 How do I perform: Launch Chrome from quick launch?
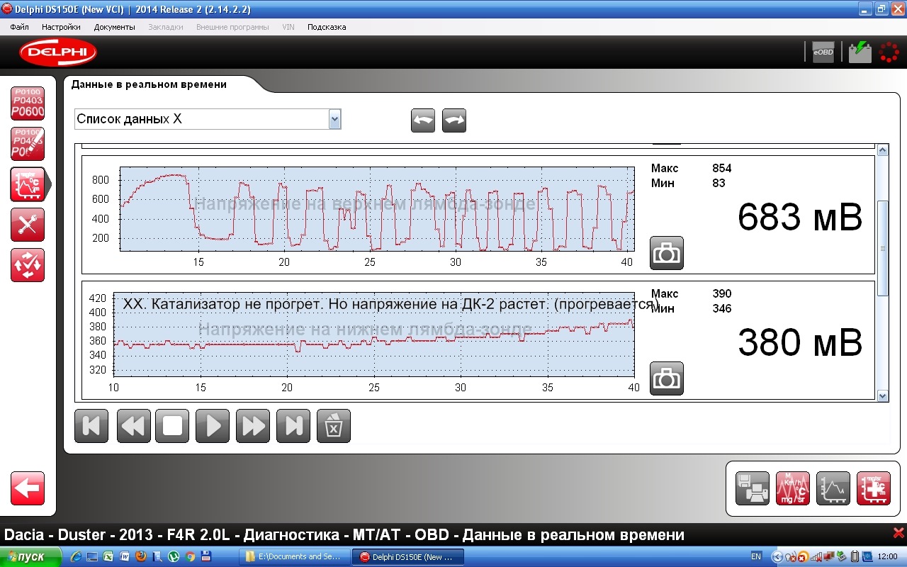click(190, 557)
